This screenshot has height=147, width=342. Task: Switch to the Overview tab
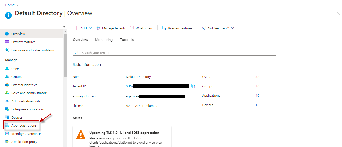(80, 40)
